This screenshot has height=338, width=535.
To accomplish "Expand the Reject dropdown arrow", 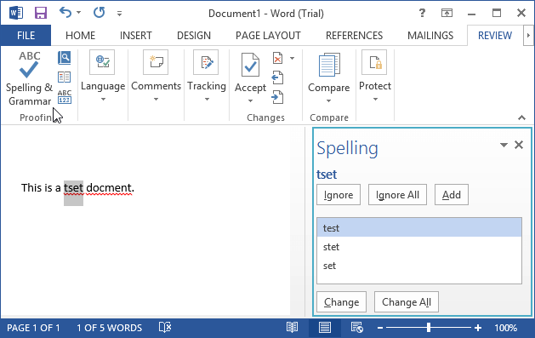I will (x=292, y=59).
